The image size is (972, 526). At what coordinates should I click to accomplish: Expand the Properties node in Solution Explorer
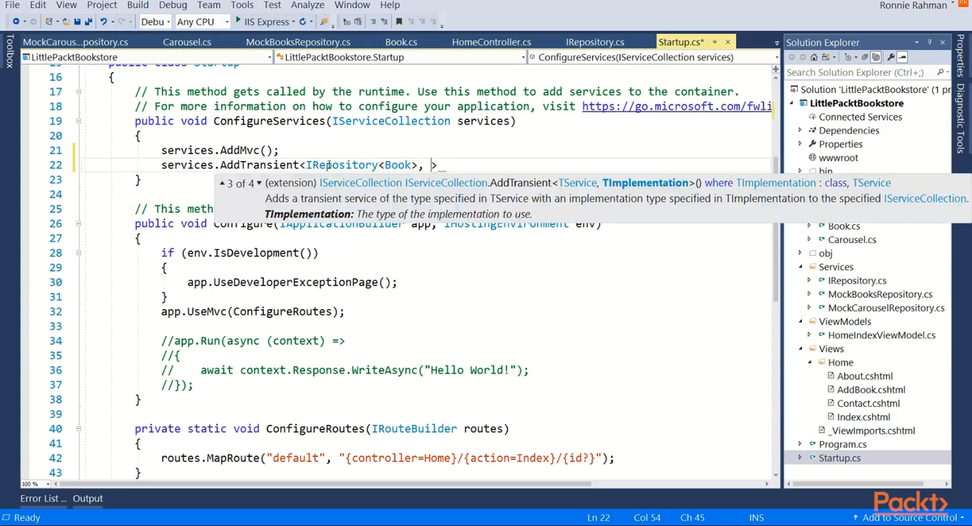[800, 144]
